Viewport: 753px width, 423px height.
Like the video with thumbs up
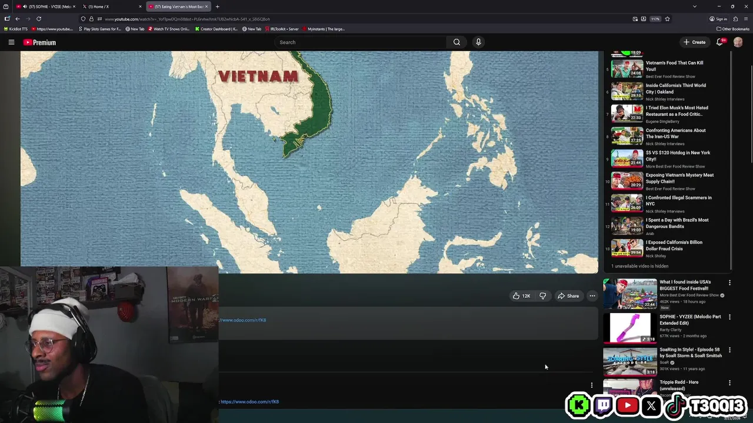click(521, 296)
